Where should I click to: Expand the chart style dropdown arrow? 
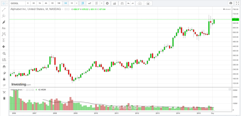tap(102, 3)
